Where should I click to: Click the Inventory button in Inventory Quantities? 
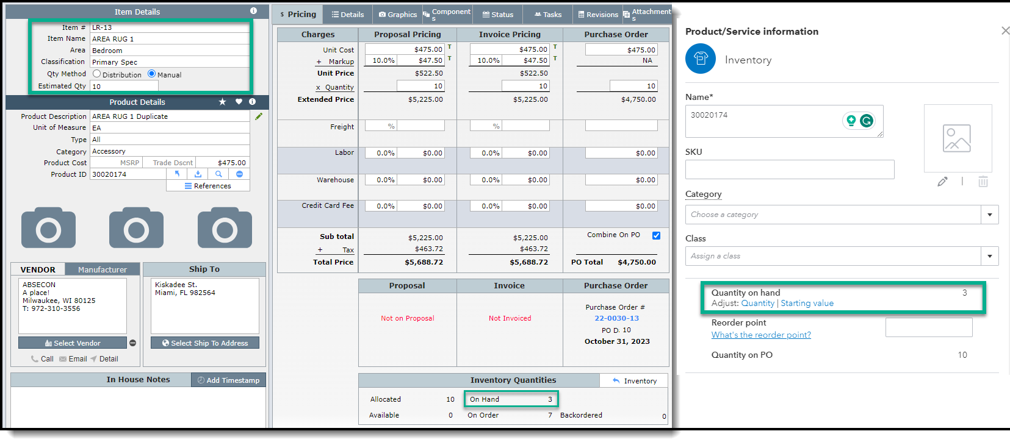pos(634,381)
